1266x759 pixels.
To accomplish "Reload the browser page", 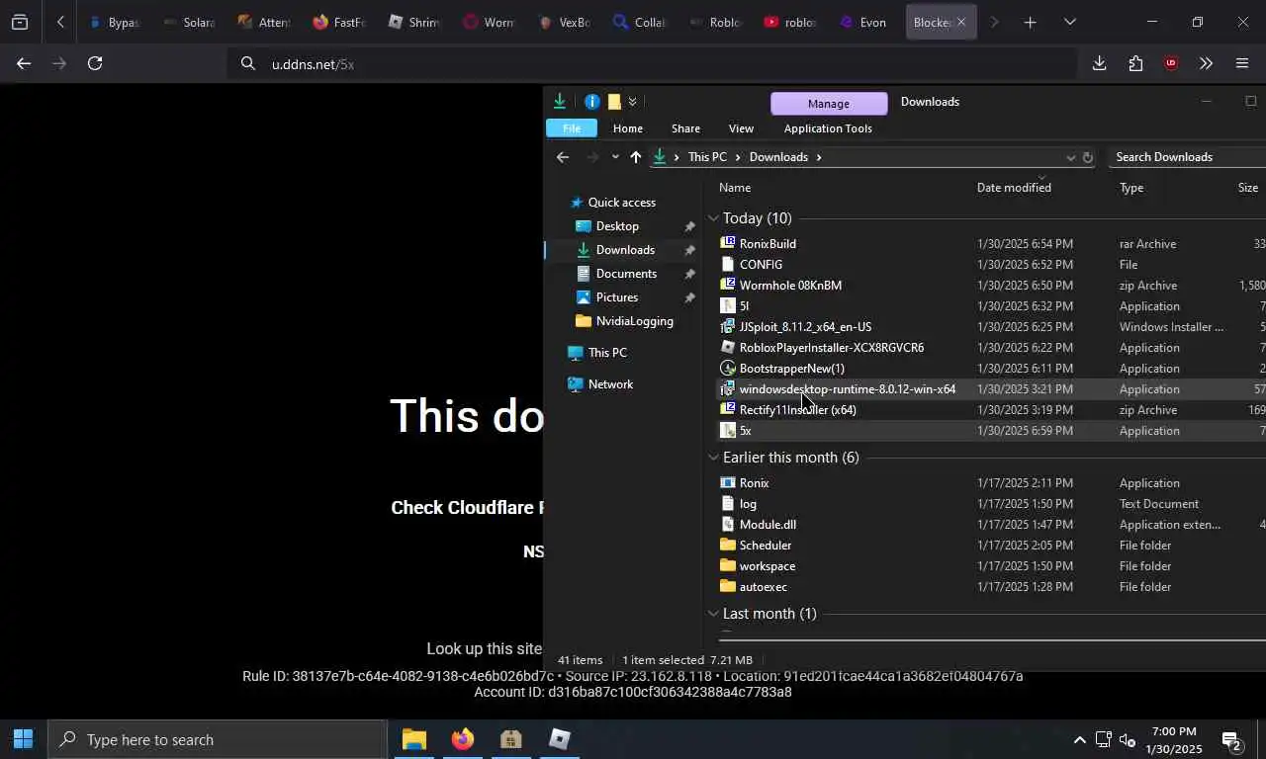I will coord(95,63).
